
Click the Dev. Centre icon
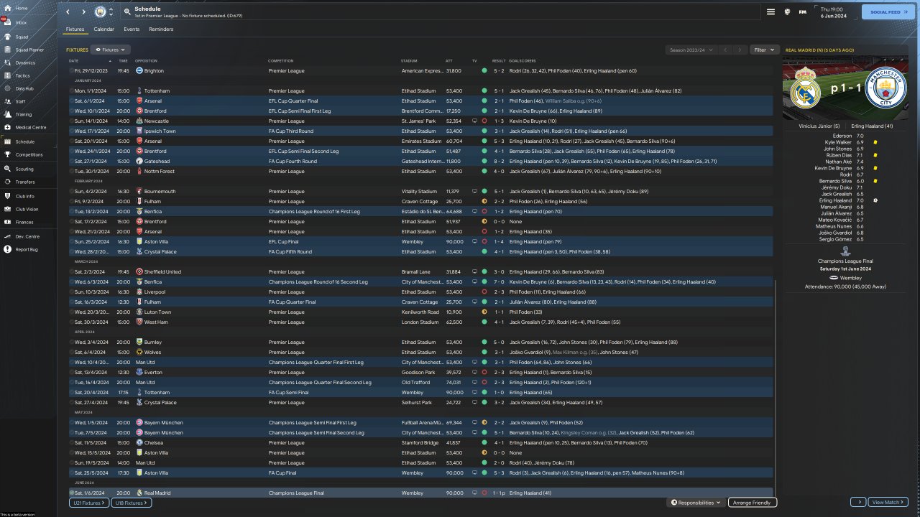click(6, 236)
